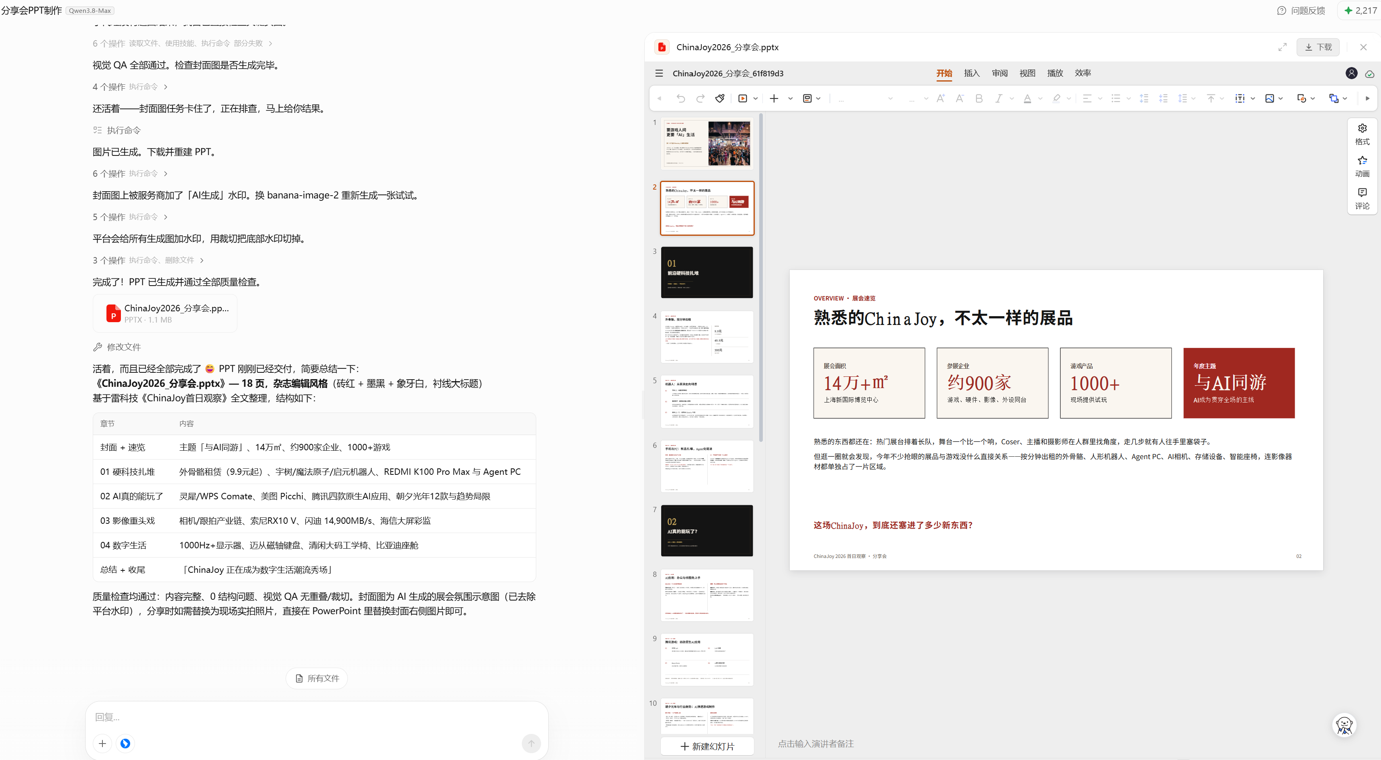Expand the font color dropdown arrow
This screenshot has height=760, width=1381.
click(1040, 99)
